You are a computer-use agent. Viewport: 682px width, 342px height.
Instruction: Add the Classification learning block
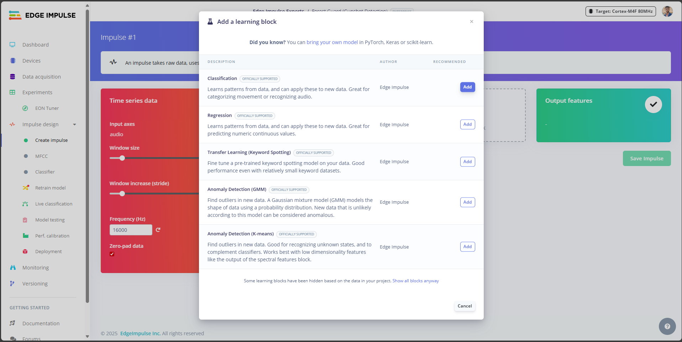click(467, 87)
